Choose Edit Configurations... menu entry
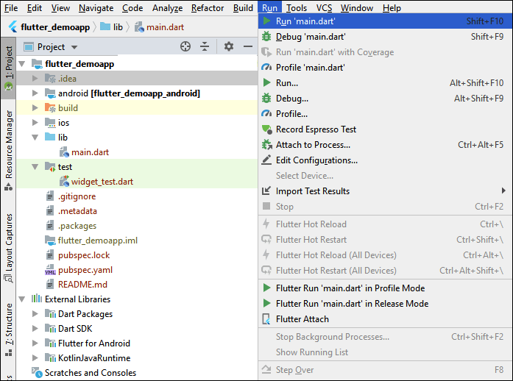Viewport: 513px width, 381px height. 385,160
